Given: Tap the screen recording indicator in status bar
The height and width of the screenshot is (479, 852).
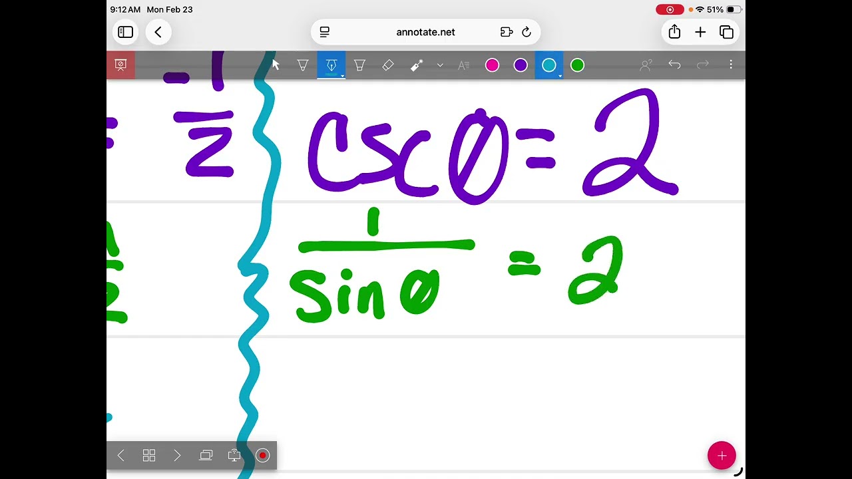Looking at the screenshot, I should 670,9.
